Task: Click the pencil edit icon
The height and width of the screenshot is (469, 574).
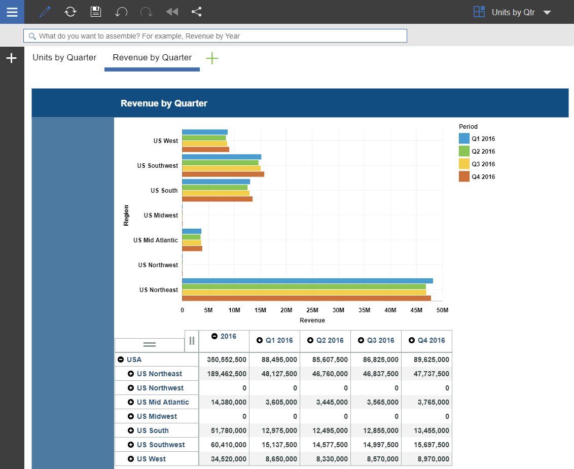Action: [45, 12]
